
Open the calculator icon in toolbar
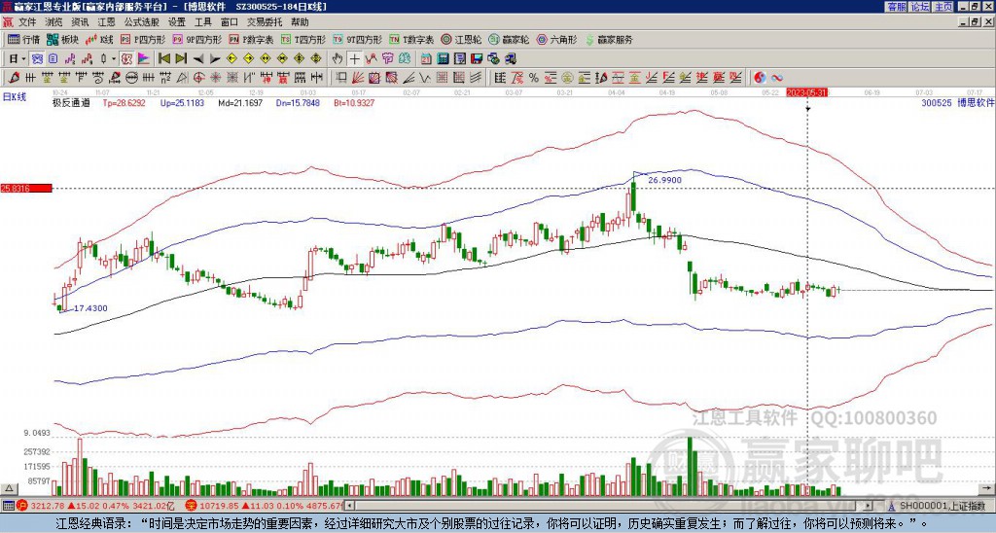click(x=443, y=59)
